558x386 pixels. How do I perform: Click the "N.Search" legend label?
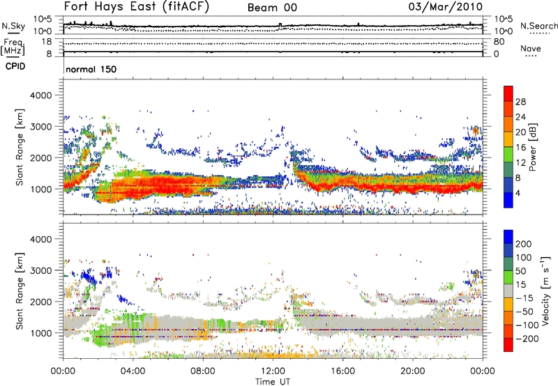click(538, 26)
